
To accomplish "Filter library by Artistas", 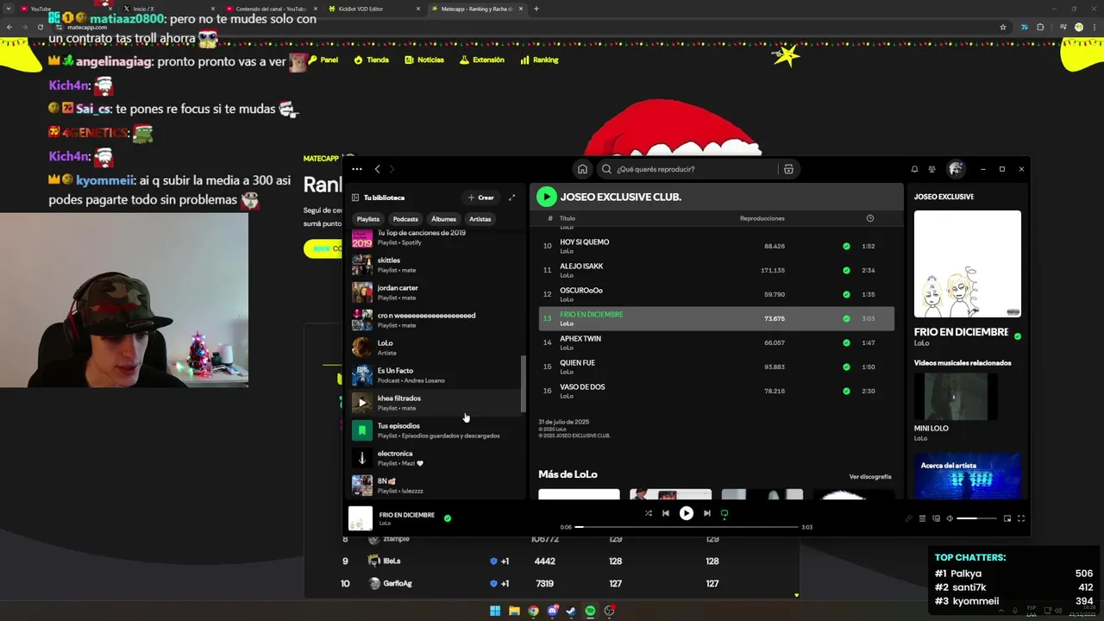I will click(x=480, y=219).
